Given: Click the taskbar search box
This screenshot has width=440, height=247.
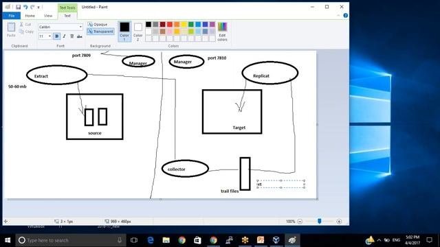Looking at the screenshot, I should [71, 240].
